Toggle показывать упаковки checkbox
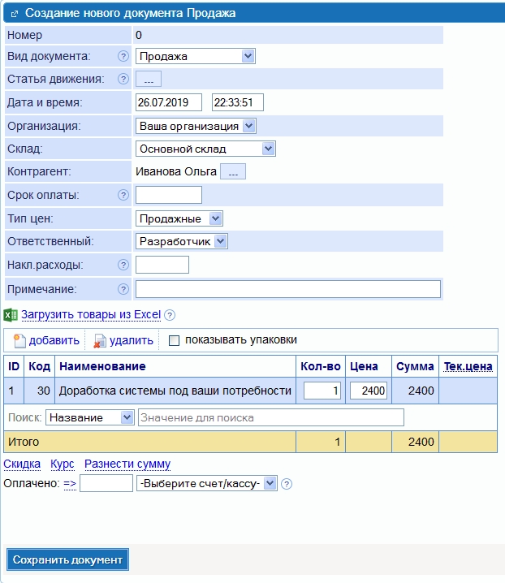 pyautogui.click(x=174, y=340)
